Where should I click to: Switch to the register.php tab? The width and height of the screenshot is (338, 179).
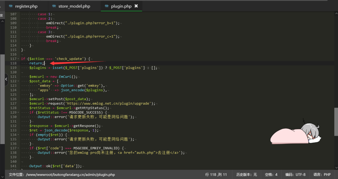point(26,6)
